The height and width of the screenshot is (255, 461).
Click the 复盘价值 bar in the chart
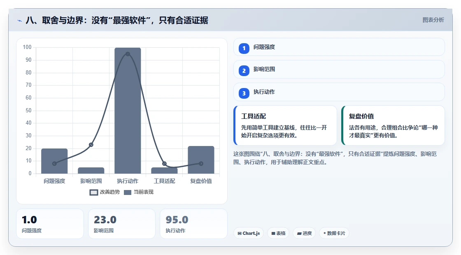point(201,160)
